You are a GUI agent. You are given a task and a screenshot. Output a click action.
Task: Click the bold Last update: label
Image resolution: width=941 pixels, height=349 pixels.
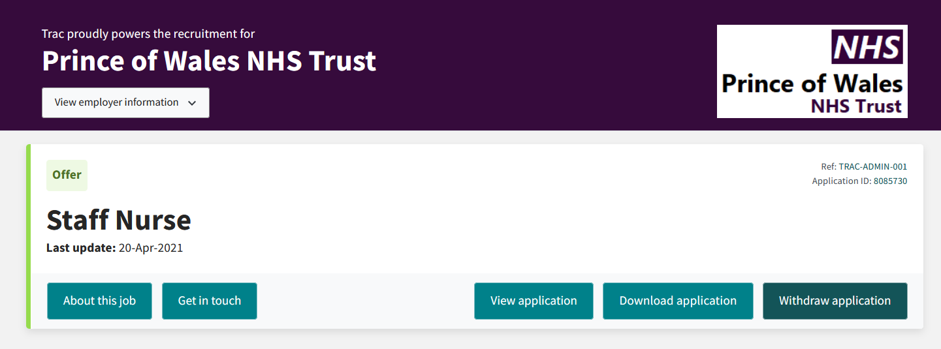[81, 248]
